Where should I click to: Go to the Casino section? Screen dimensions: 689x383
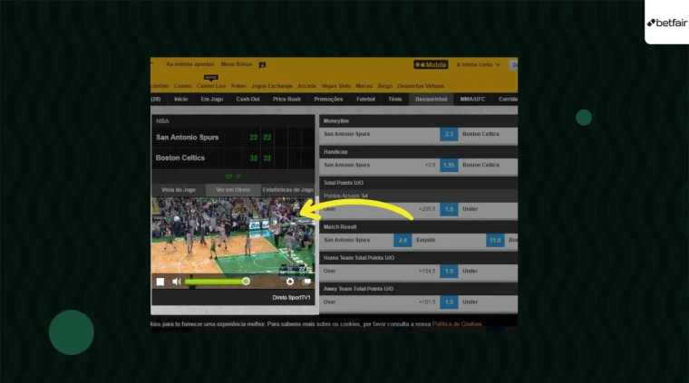click(182, 86)
